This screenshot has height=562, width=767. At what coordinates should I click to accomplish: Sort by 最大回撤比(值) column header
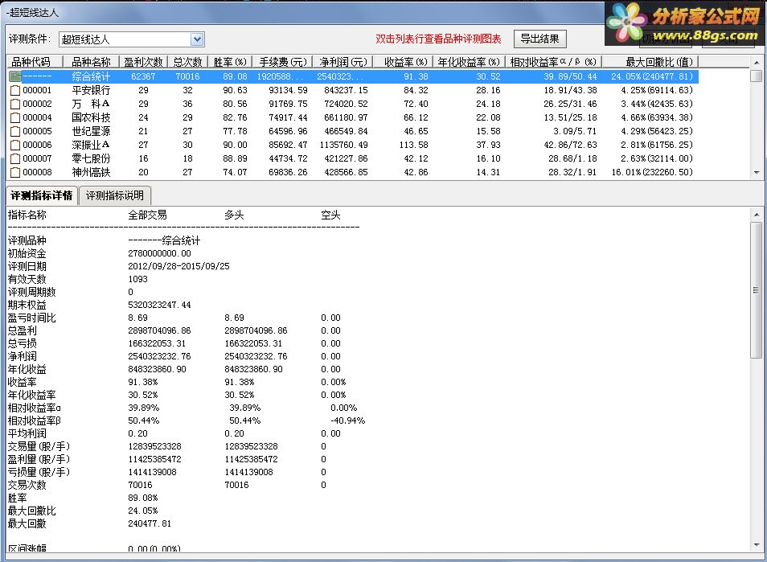[x=650, y=62]
